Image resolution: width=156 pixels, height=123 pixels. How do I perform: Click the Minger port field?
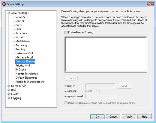(92, 91)
